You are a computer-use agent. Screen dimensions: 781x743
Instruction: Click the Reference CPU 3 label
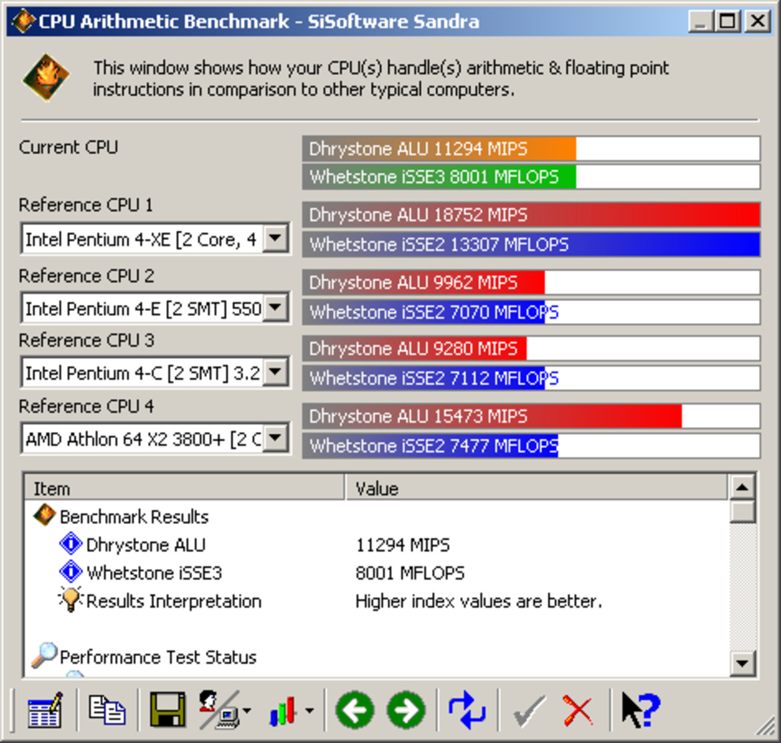[86, 340]
